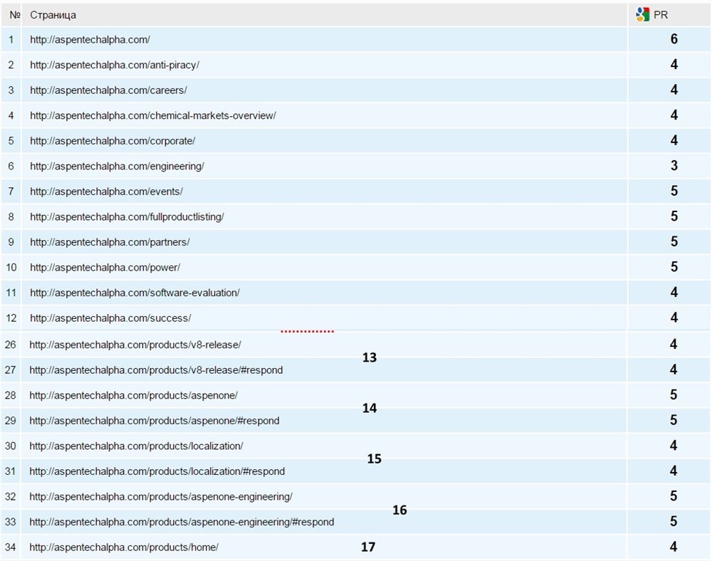This screenshot has height=561, width=712.
Task: Select the careers URL
Action: click(x=108, y=90)
